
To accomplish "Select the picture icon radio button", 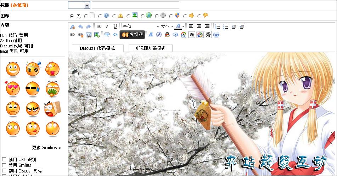I will (x=128, y=16).
